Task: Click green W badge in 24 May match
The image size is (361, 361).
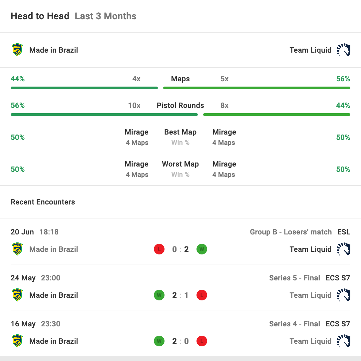Action: click(x=159, y=295)
